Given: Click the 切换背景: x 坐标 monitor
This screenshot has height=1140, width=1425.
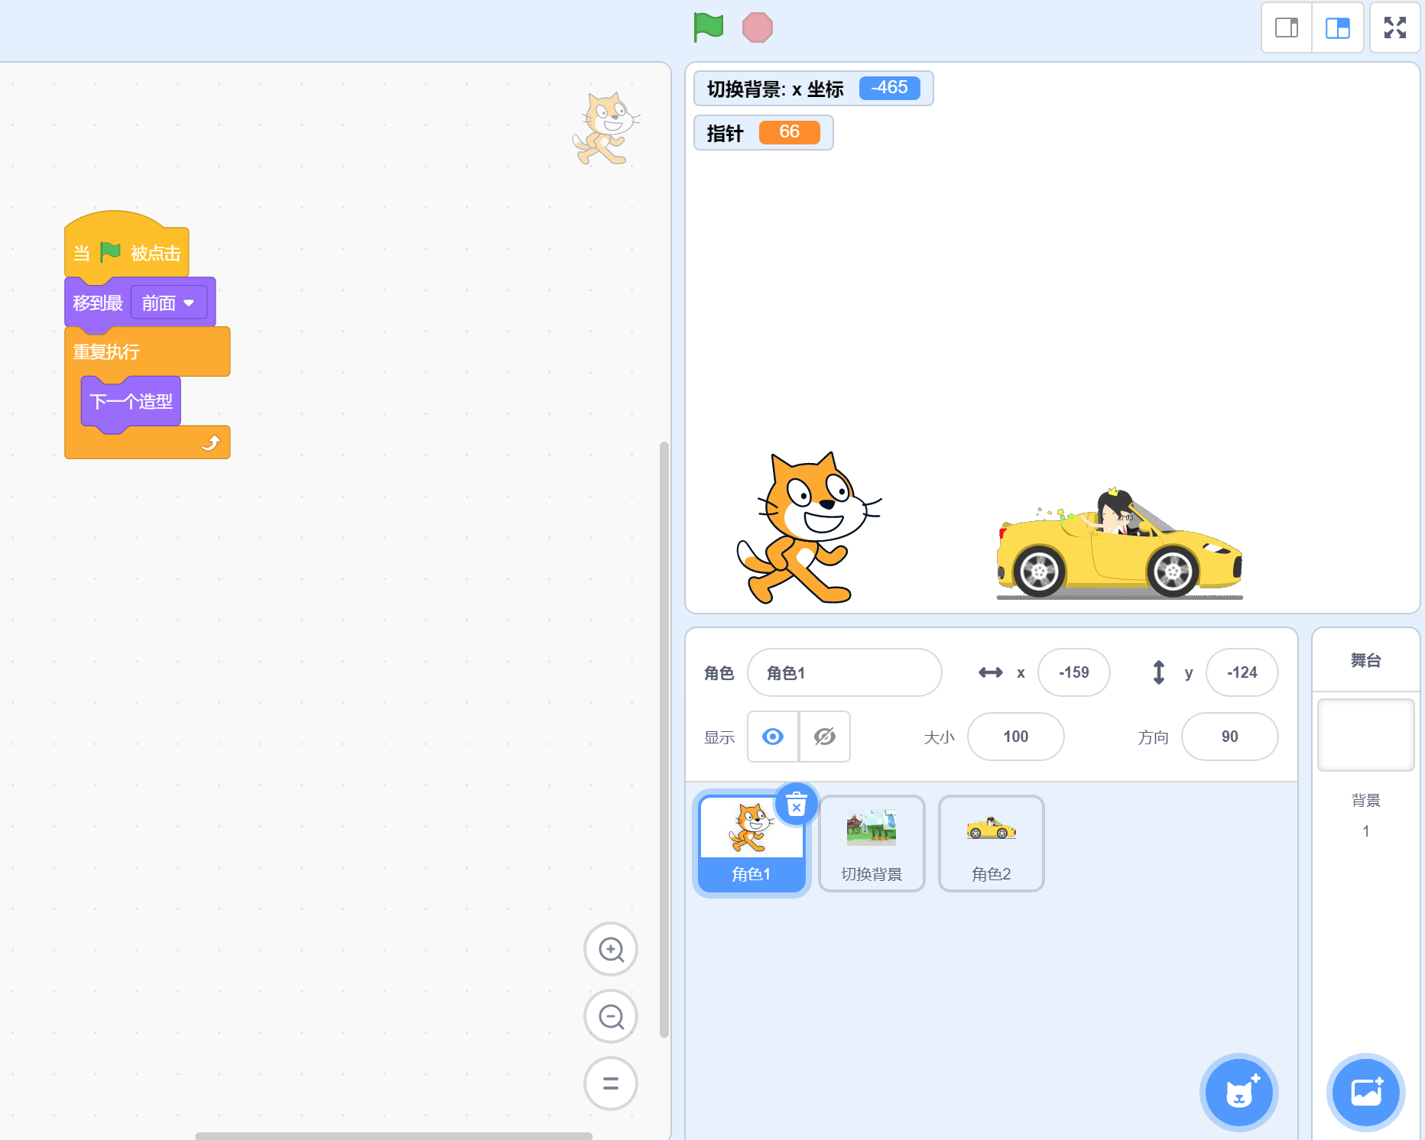Looking at the screenshot, I should [813, 89].
